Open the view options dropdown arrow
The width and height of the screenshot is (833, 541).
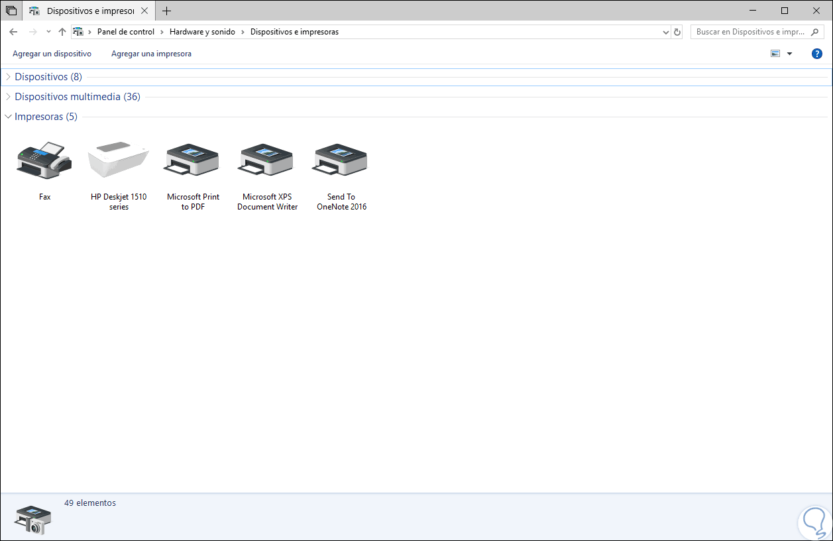pyautogui.click(x=789, y=54)
